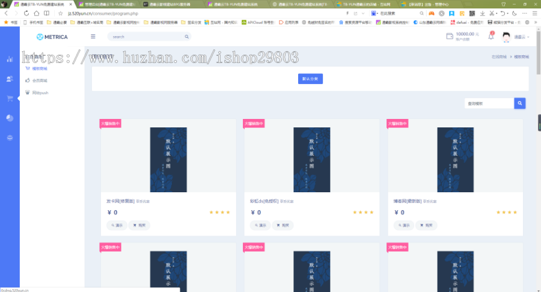Open the scissors tool dropdown arrow
This screenshot has width=541, height=292.
point(497,13)
